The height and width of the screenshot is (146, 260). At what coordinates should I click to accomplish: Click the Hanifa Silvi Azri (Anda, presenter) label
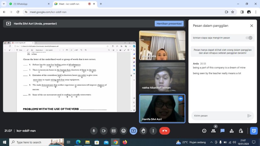pyautogui.click(x=35, y=24)
